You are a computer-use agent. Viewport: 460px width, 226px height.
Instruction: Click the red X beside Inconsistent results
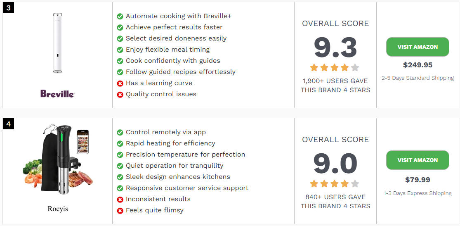pos(120,200)
